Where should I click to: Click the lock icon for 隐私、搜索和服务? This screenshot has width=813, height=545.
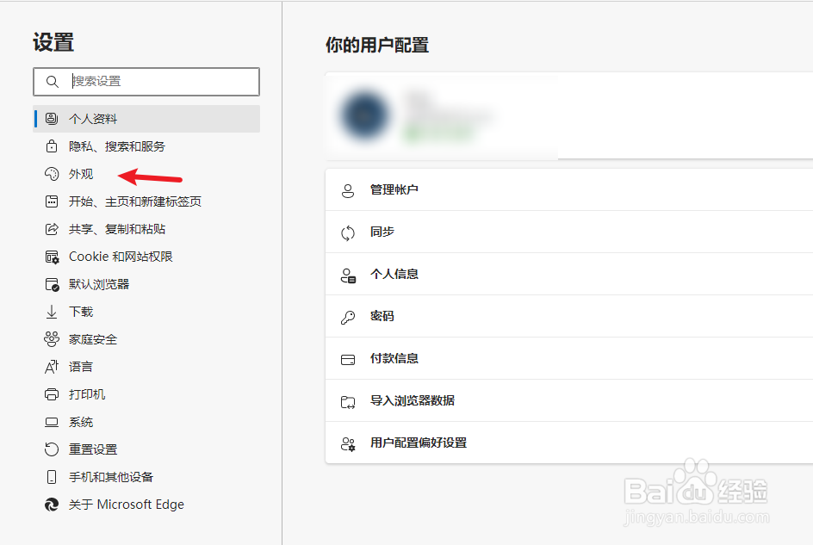coord(52,146)
